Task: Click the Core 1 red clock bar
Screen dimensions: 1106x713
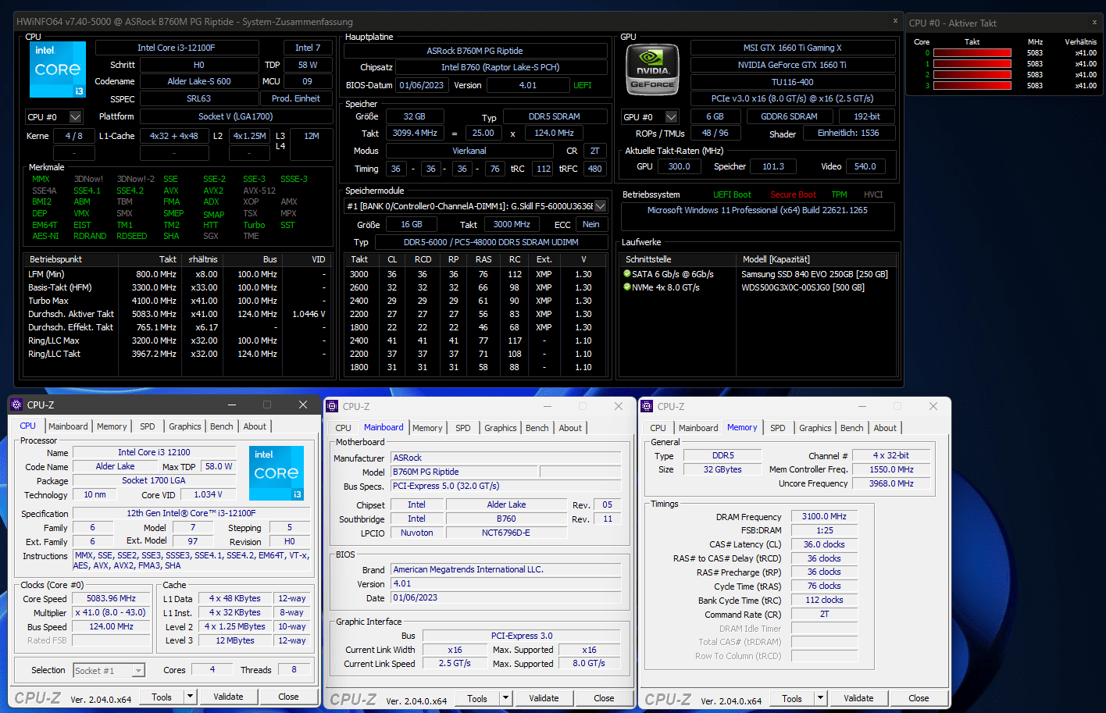Action: pyautogui.click(x=972, y=64)
